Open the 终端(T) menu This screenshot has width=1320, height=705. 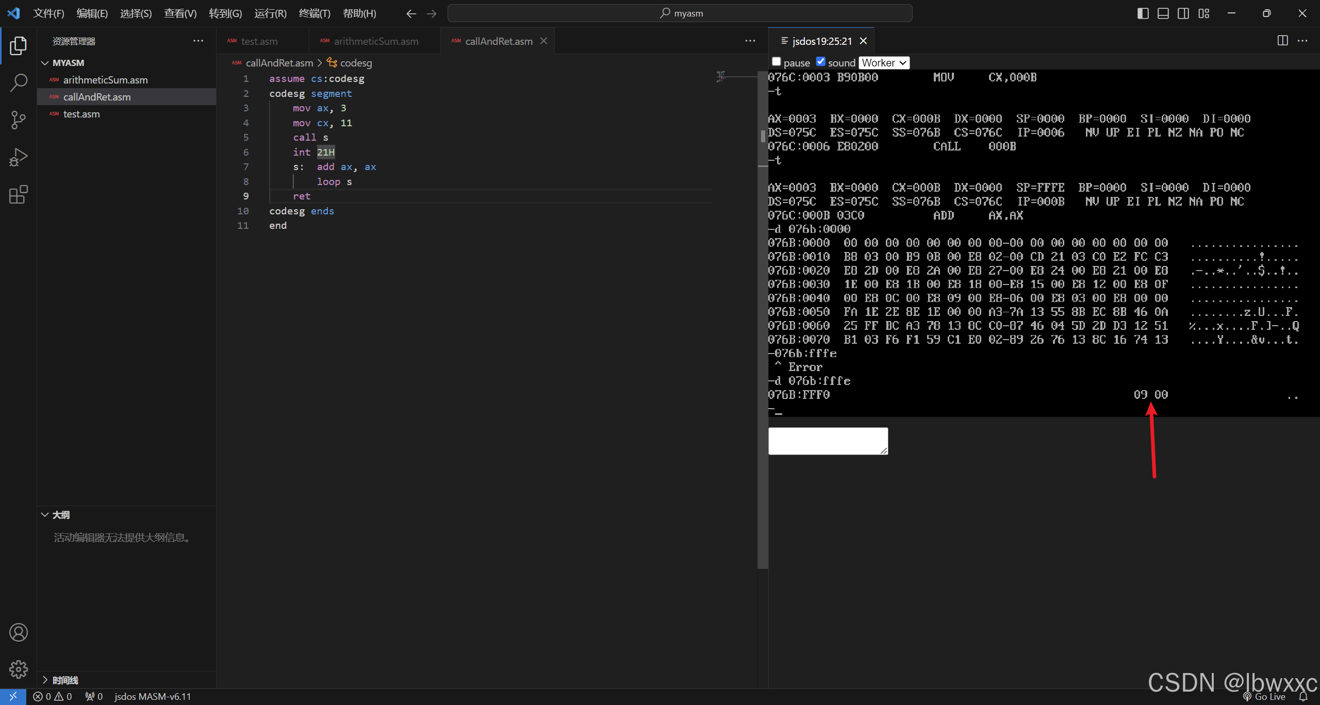314,13
